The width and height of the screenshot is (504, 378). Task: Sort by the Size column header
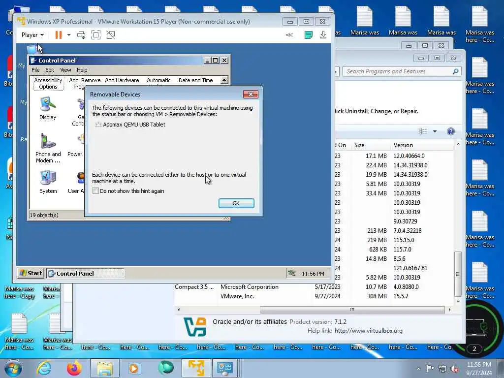[x=359, y=145]
